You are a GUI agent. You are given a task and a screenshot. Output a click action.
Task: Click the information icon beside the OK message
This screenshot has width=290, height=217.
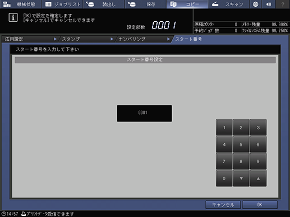[x=13, y=17]
